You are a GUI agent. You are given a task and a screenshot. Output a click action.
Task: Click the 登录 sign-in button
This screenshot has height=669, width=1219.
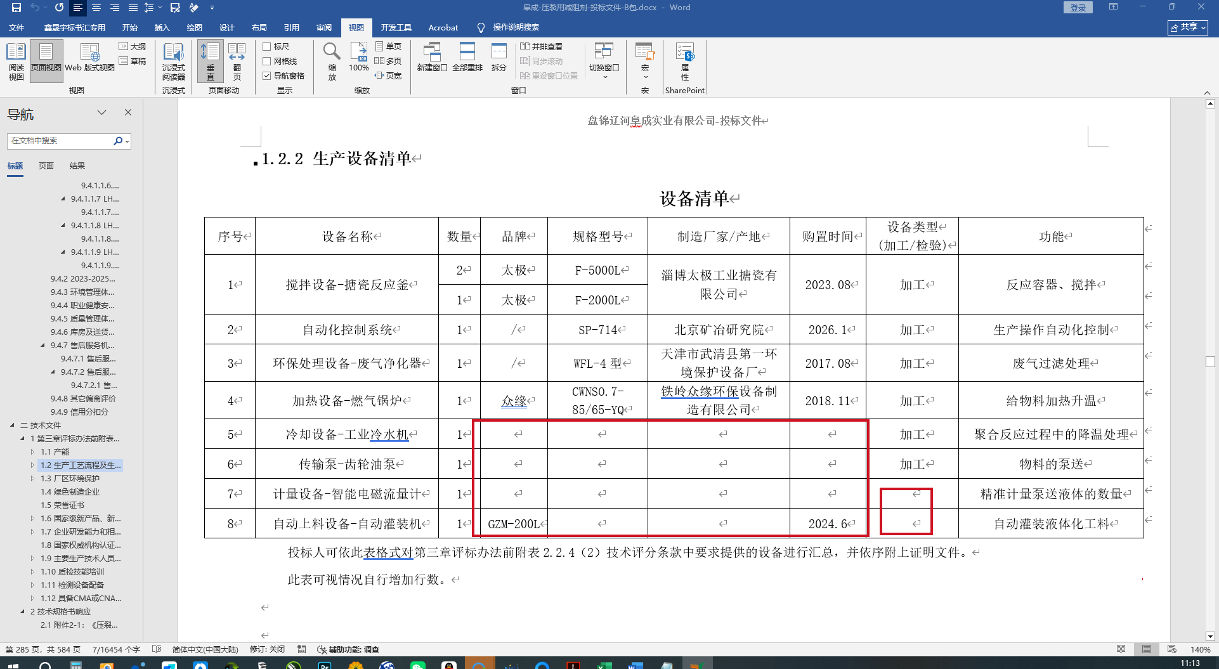[1078, 8]
